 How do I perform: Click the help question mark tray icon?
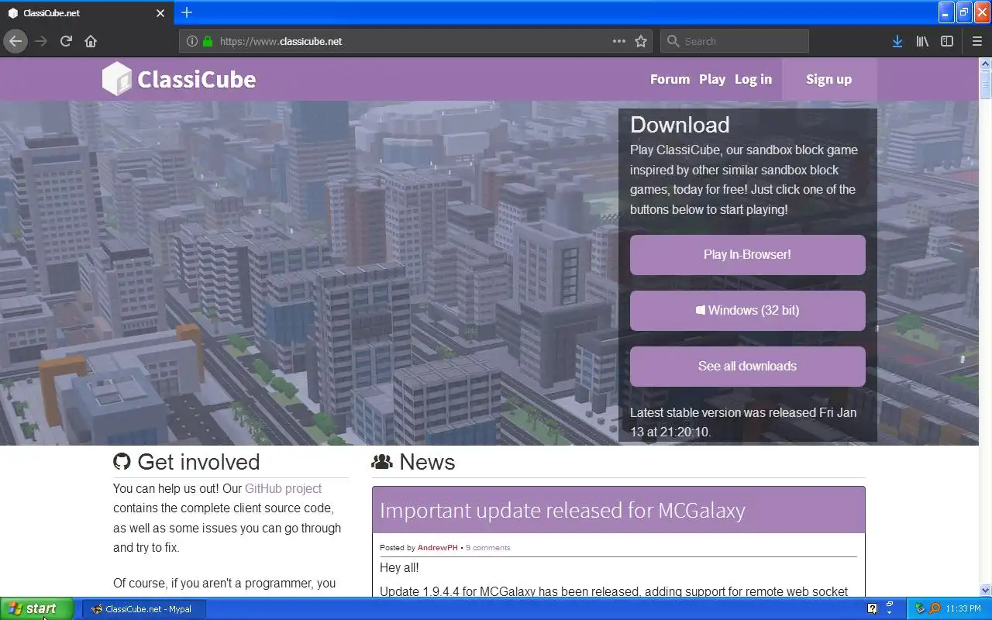tap(872, 608)
